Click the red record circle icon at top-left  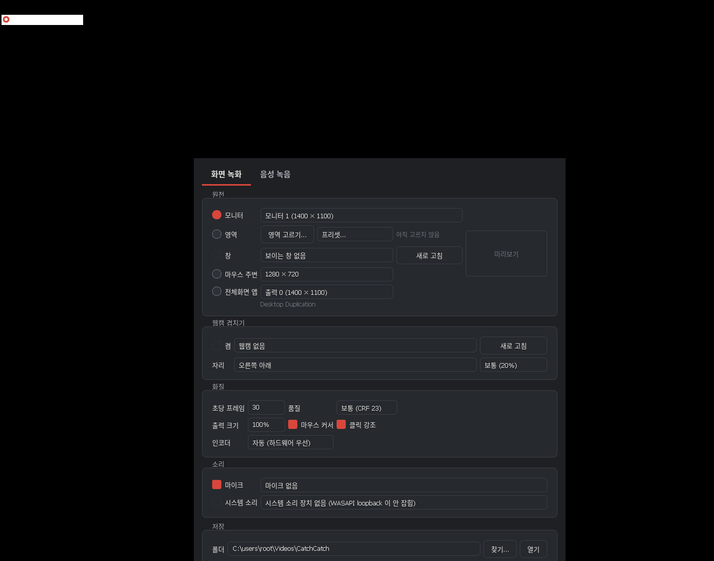[6, 19]
